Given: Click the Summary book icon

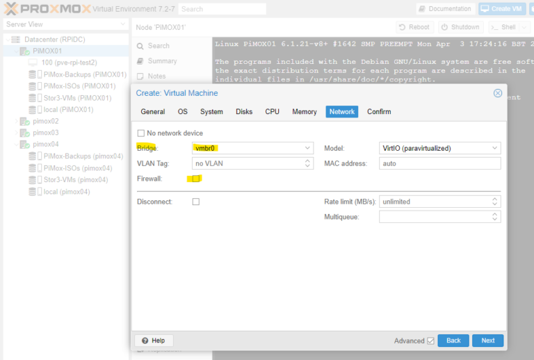Looking at the screenshot, I should pos(140,61).
